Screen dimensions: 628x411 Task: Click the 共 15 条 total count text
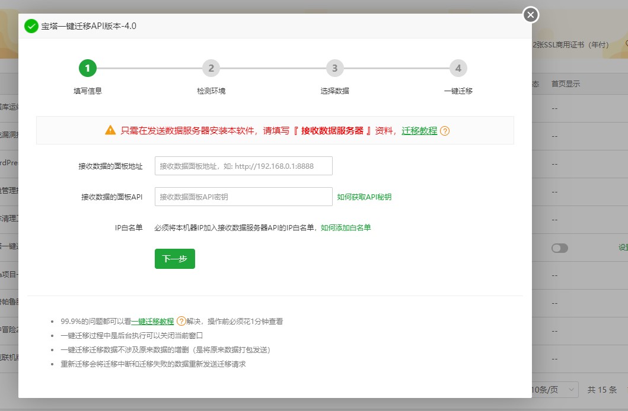[602, 390]
